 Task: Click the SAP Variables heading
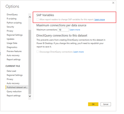click(45, 15)
